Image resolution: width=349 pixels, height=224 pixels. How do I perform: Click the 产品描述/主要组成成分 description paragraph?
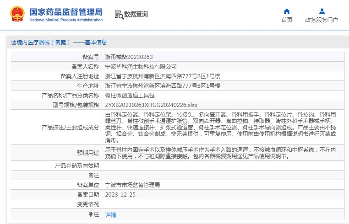click(x=220, y=128)
